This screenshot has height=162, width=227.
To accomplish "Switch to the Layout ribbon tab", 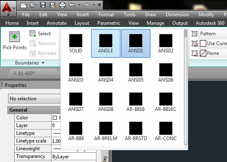I will point(82,23).
